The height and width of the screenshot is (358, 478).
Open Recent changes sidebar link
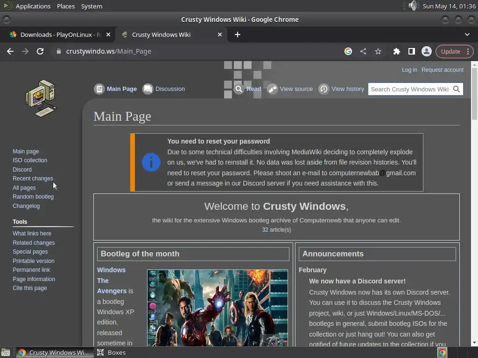click(x=33, y=179)
